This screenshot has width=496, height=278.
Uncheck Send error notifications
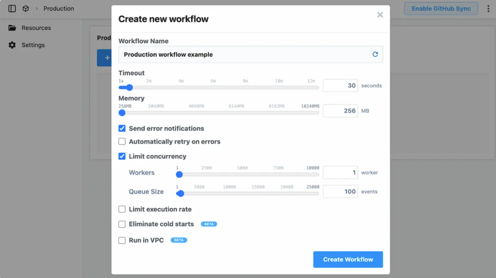coord(122,128)
